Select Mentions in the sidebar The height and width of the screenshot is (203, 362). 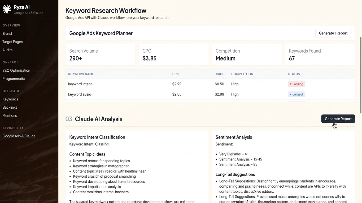(x=10, y=116)
